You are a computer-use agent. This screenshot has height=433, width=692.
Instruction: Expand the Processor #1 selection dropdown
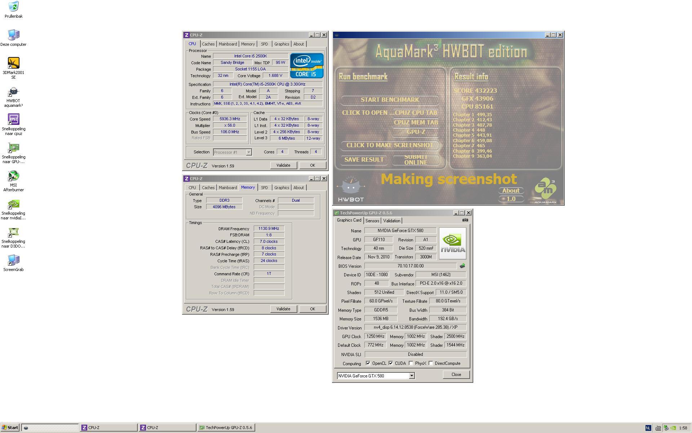click(x=249, y=152)
